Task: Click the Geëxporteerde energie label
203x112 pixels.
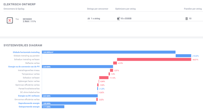Action: [x=29, y=107]
